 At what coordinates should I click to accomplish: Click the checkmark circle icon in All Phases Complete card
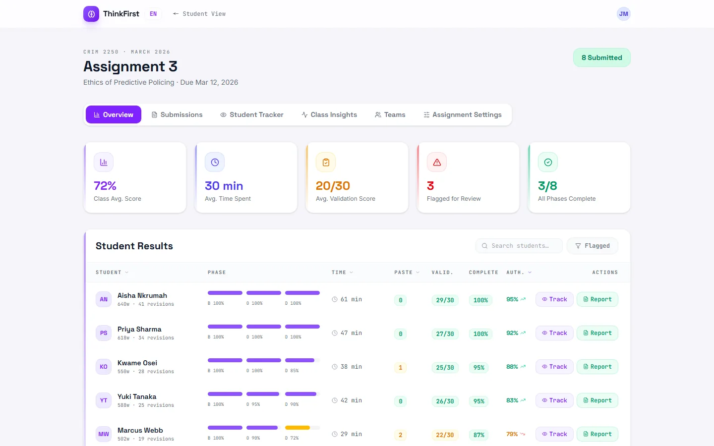pos(548,162)
